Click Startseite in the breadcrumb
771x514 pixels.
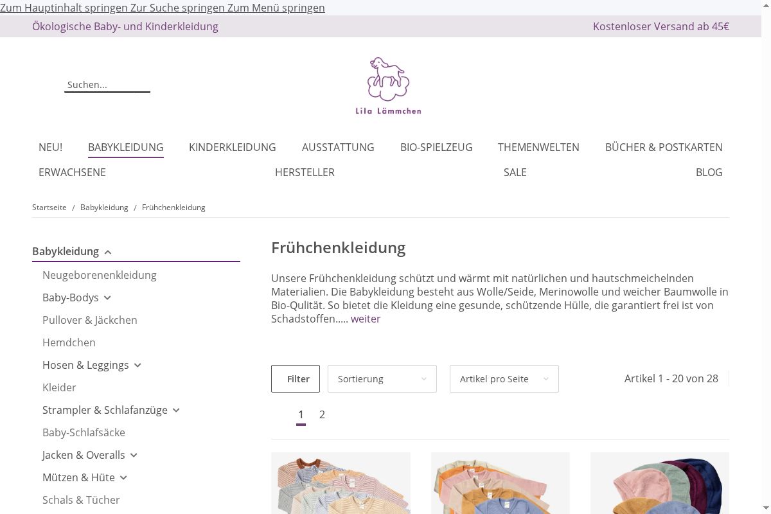[x=49, y=208]
